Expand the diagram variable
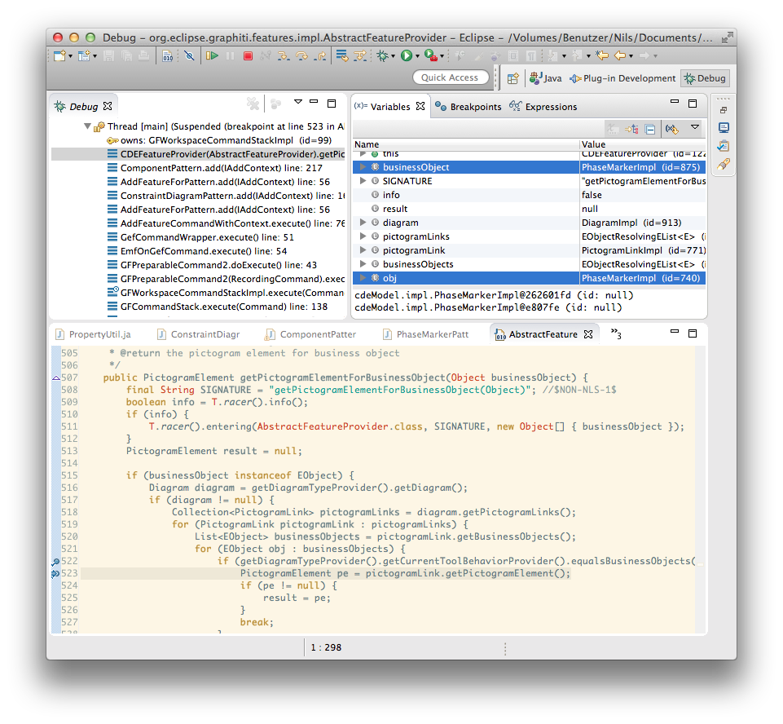 click(x=363, y=223)
